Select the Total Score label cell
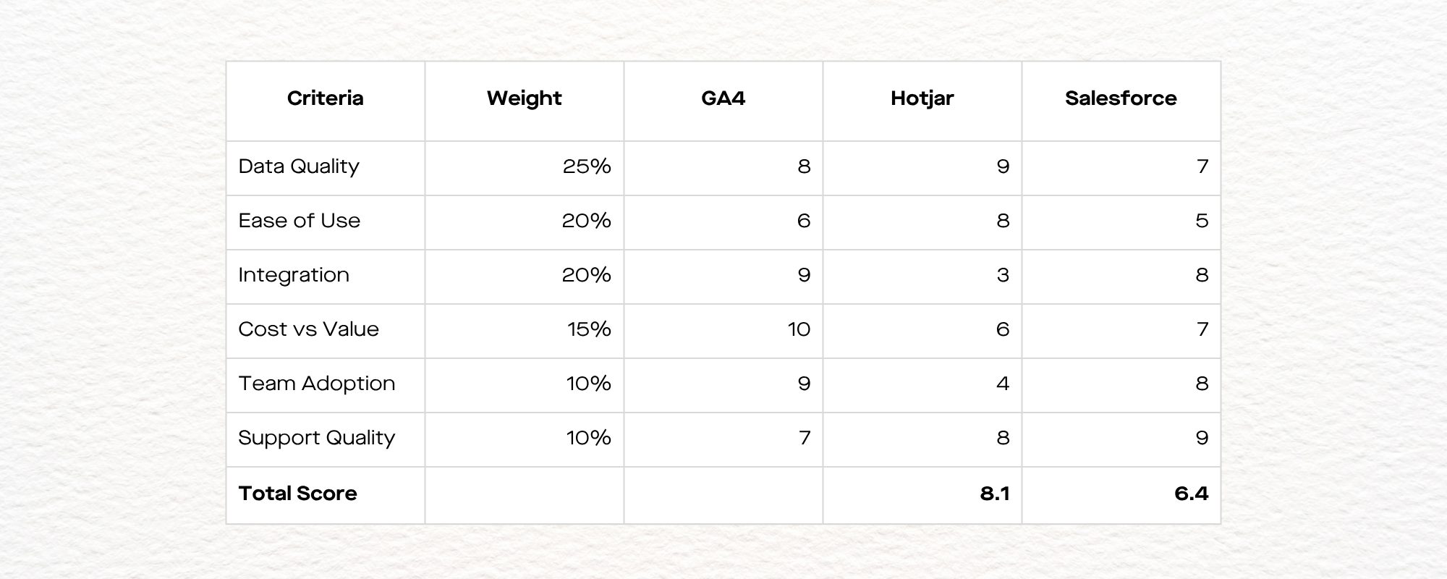The height and width of the screenshot is (579, 1447). pos(298,494)
